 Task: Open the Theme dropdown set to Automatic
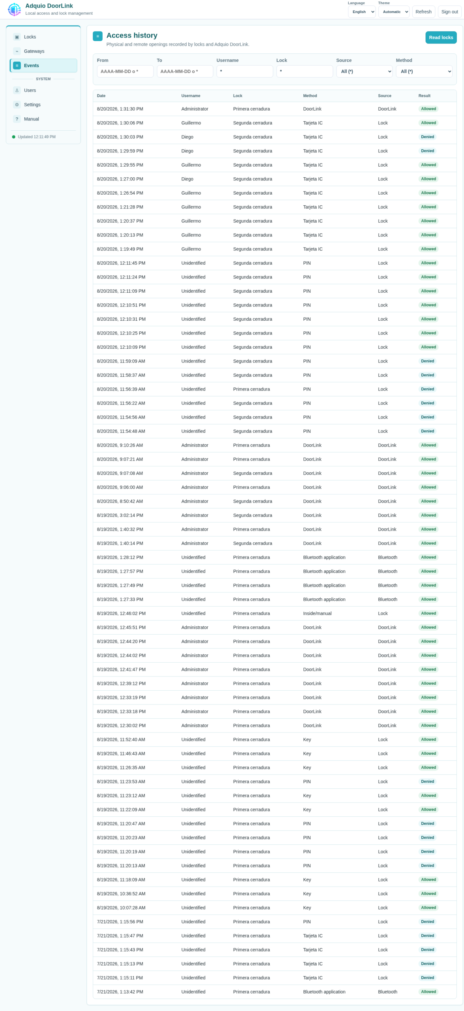tap(393, 12)
